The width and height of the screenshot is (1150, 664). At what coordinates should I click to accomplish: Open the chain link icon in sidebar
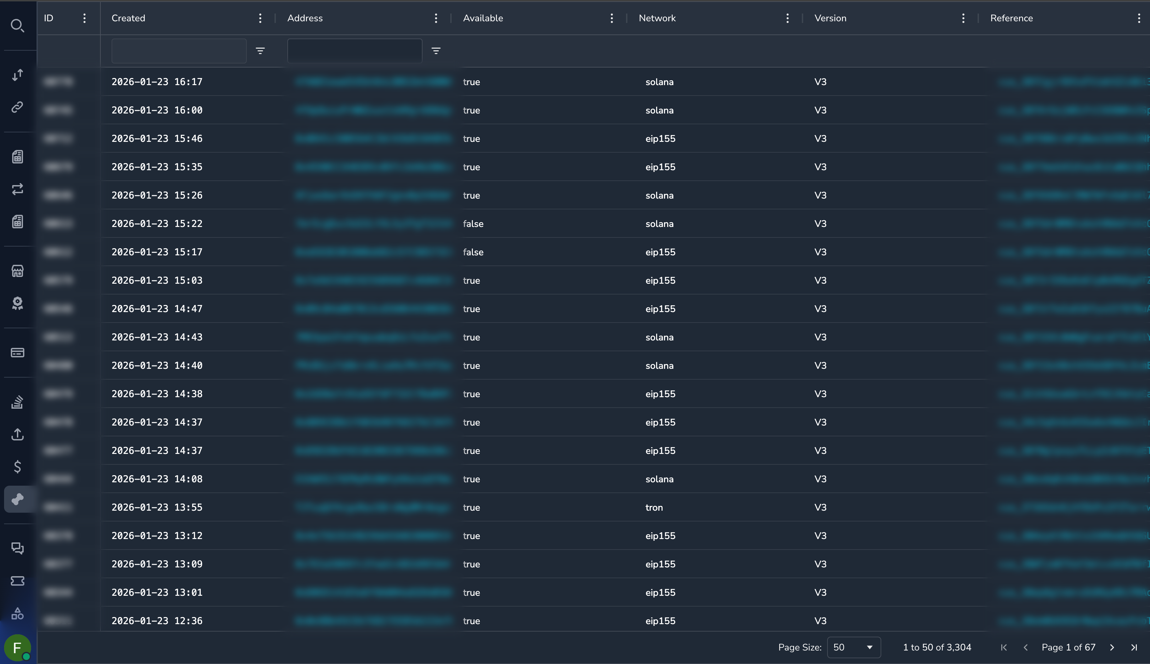pyautogui.click(x=17, y=107)
